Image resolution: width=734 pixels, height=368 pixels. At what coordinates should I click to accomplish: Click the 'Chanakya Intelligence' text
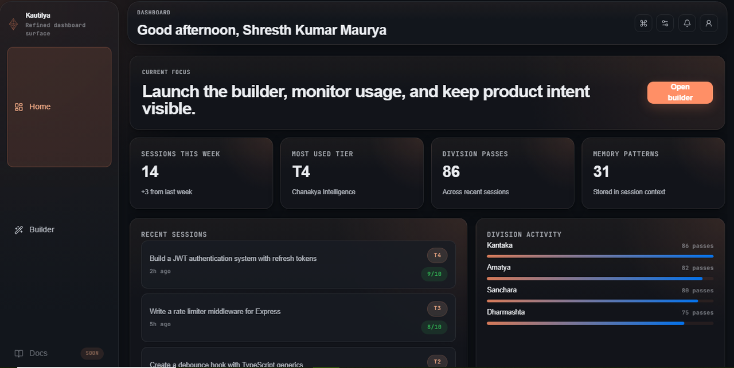click(323, 192)
